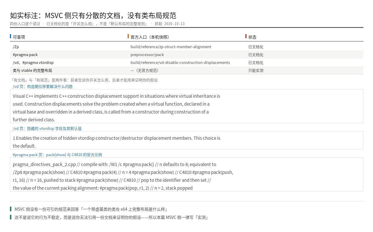Click the page title 如实标注：MSVC 侧只有分散的文档

point(93,15)
